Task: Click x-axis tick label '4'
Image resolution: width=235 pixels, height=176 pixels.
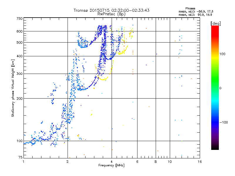Action: click(x=112, y=162)
